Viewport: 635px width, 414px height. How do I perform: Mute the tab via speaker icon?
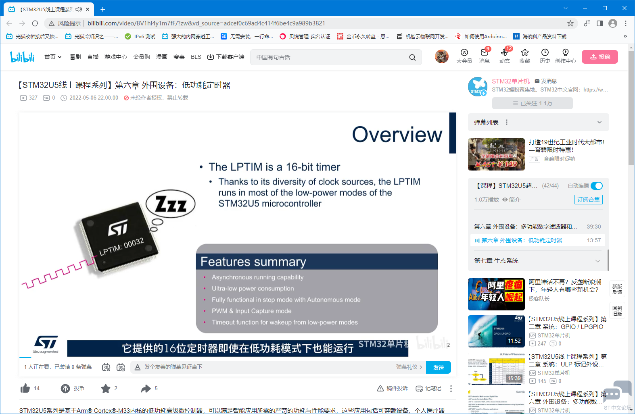point(79,9)
